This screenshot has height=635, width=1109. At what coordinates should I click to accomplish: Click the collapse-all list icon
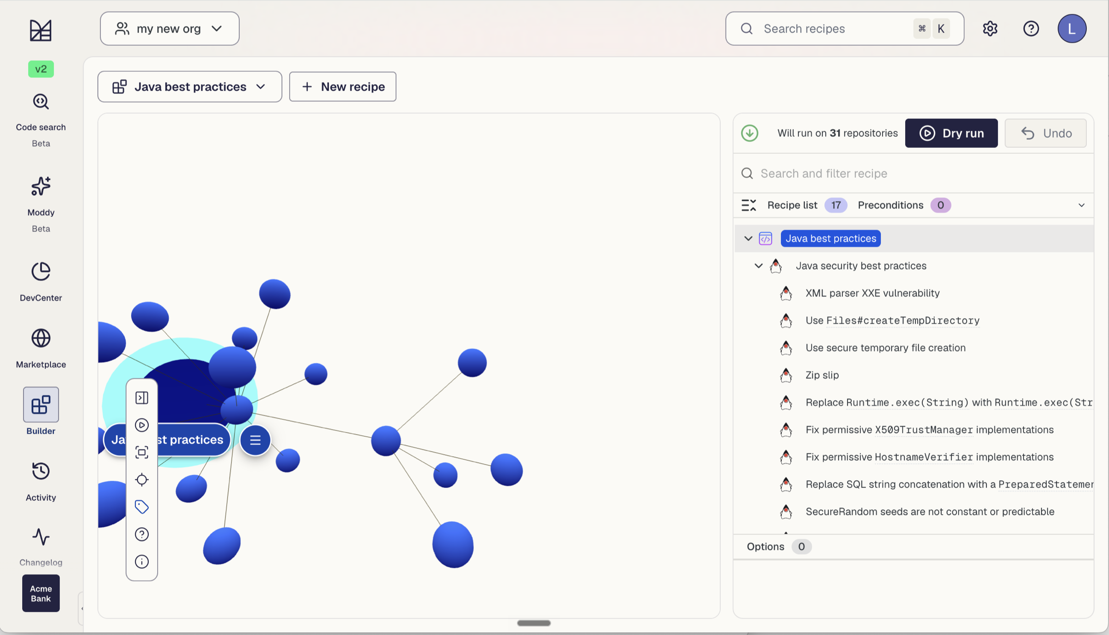pyautogui.click(x=749, y=205)
